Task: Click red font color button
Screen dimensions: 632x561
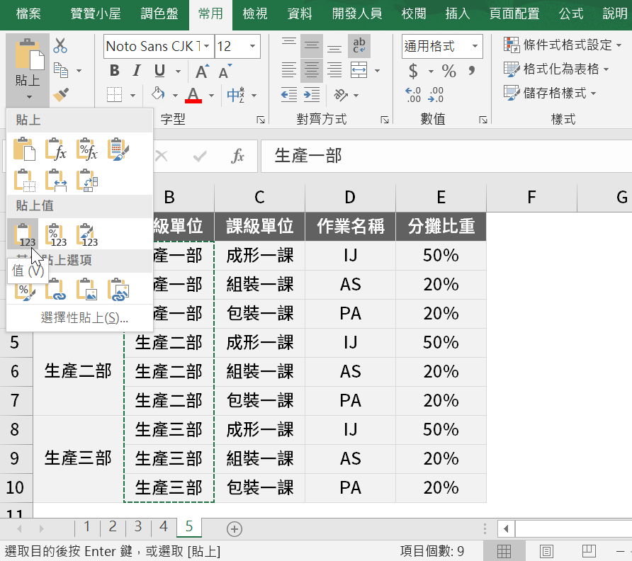Action: (193, 96)
